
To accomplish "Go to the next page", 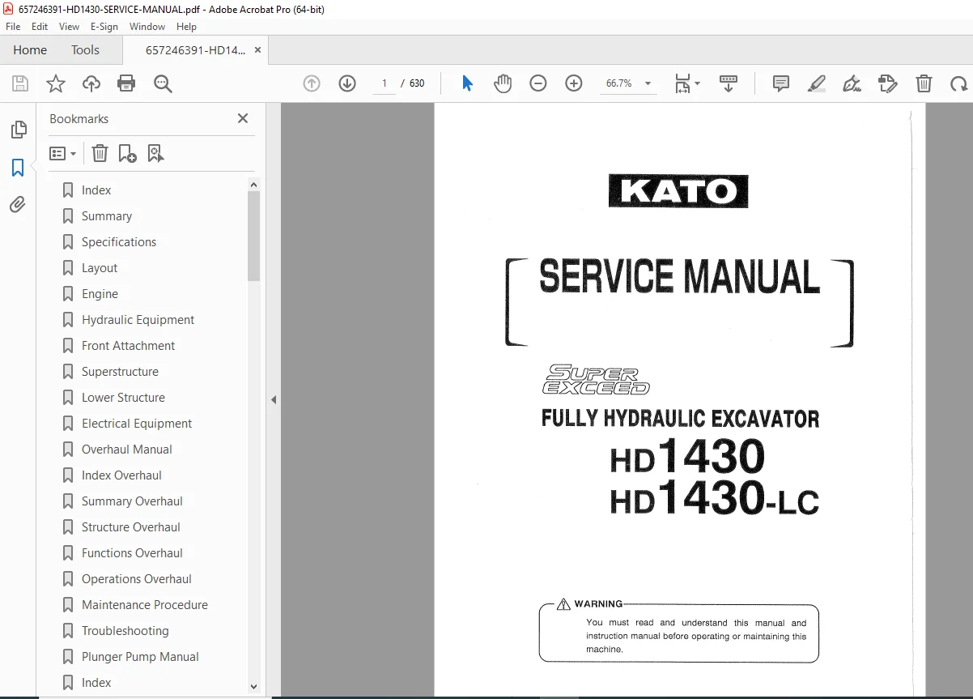I will click(x=347, y=83).
